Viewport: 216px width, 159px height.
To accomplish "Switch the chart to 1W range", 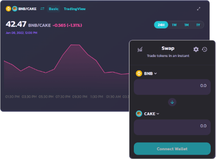I will (x=174, y=25).
